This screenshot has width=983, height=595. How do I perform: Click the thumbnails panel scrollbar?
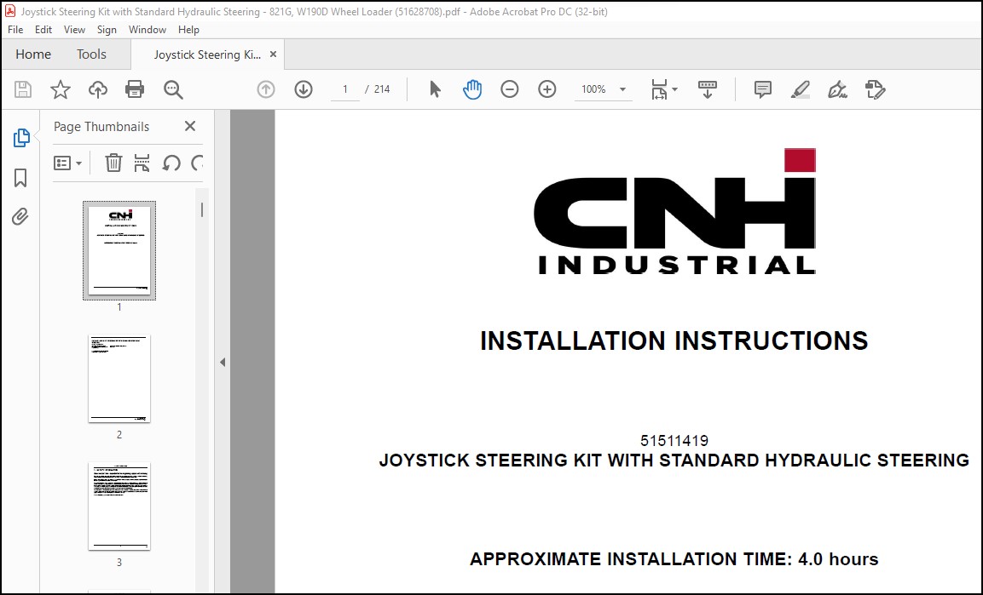(x=202, y=210)
